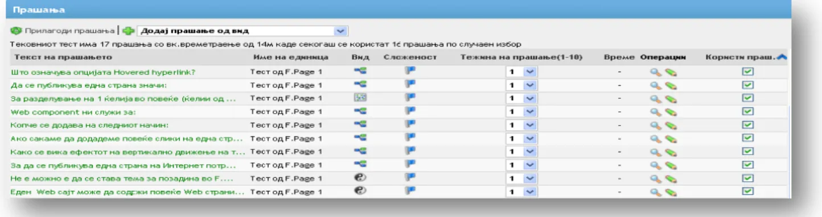Set weight for 'Ако сакаме да додадеме' question
The width and height of the screenshot is (822, 217).
tap(521, 139)
